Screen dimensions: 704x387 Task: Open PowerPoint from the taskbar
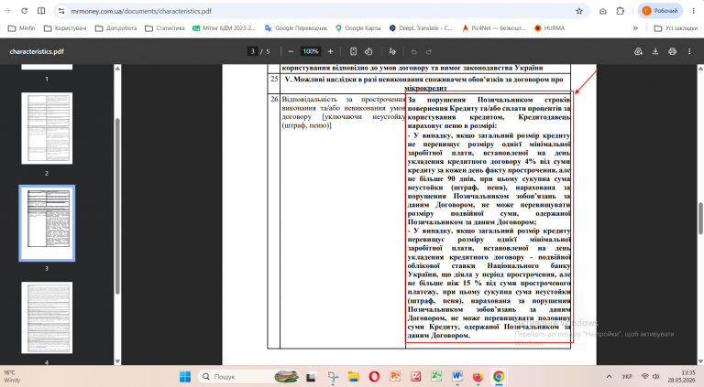pos(395,377)
